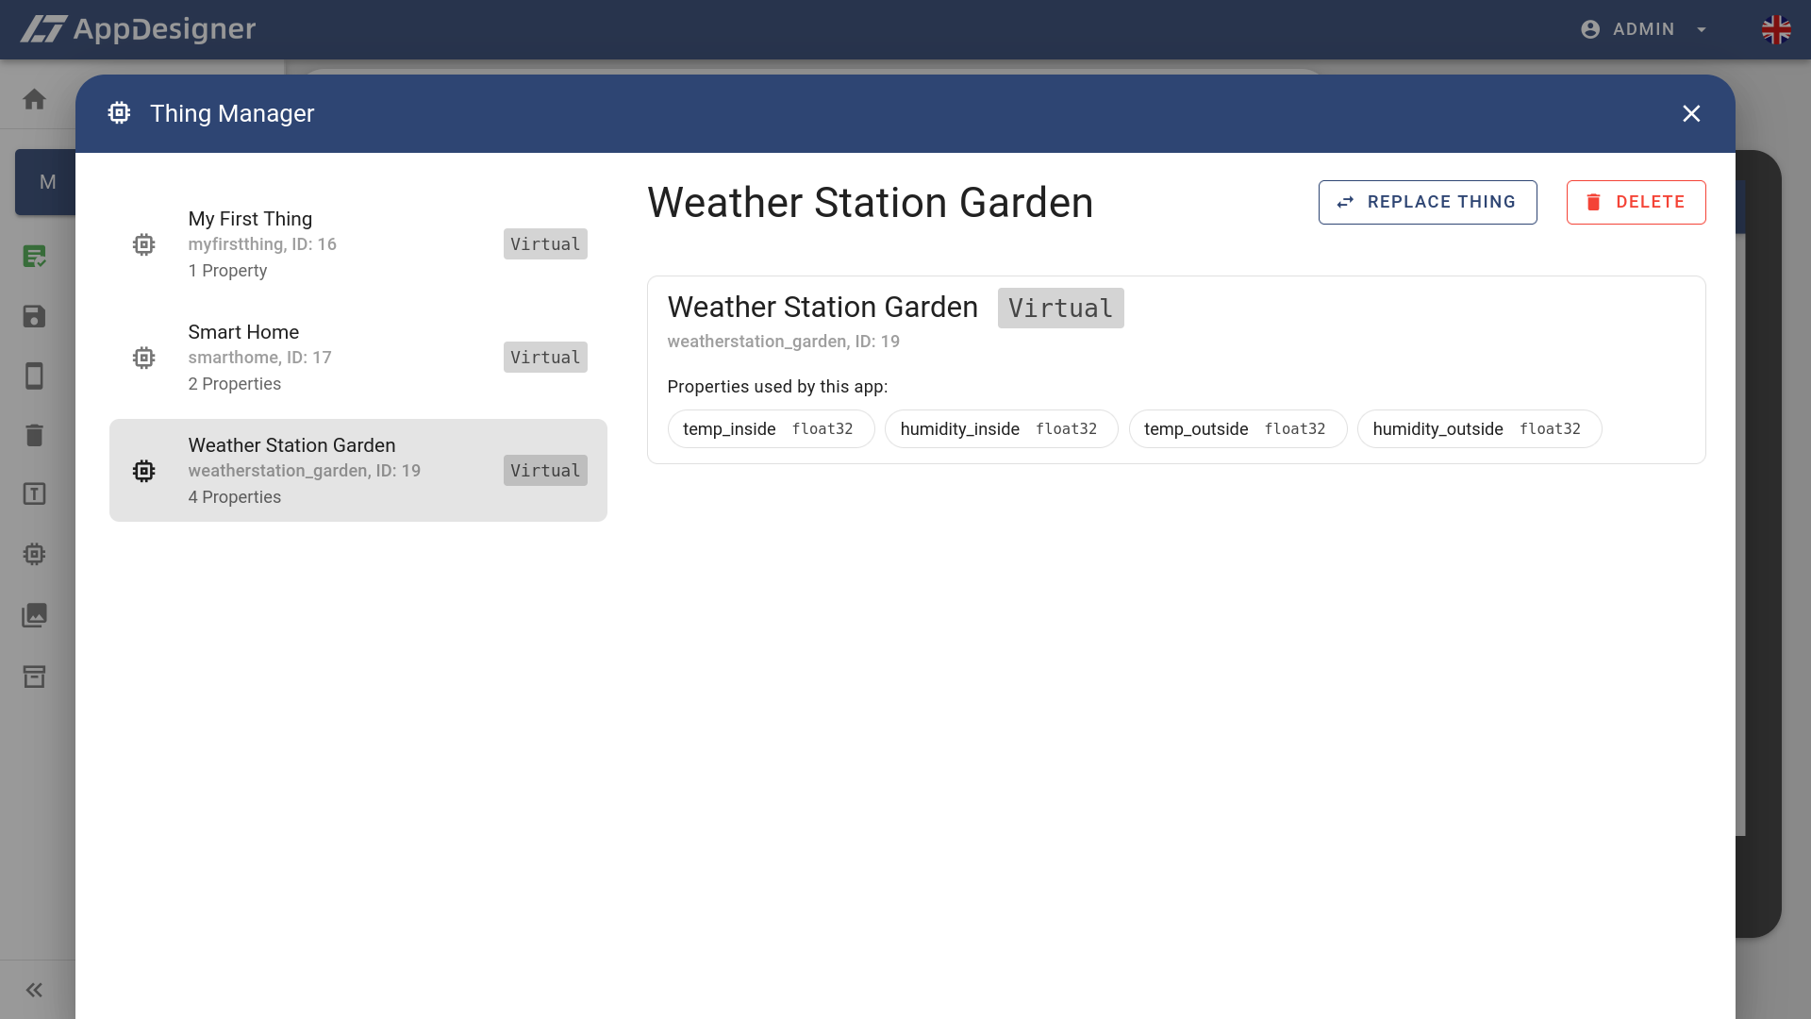
Task: Click the ADMIN username label
Action: tap(1643, 29)
